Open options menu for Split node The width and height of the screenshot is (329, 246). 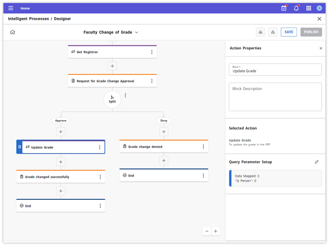[x=126, y=95]
